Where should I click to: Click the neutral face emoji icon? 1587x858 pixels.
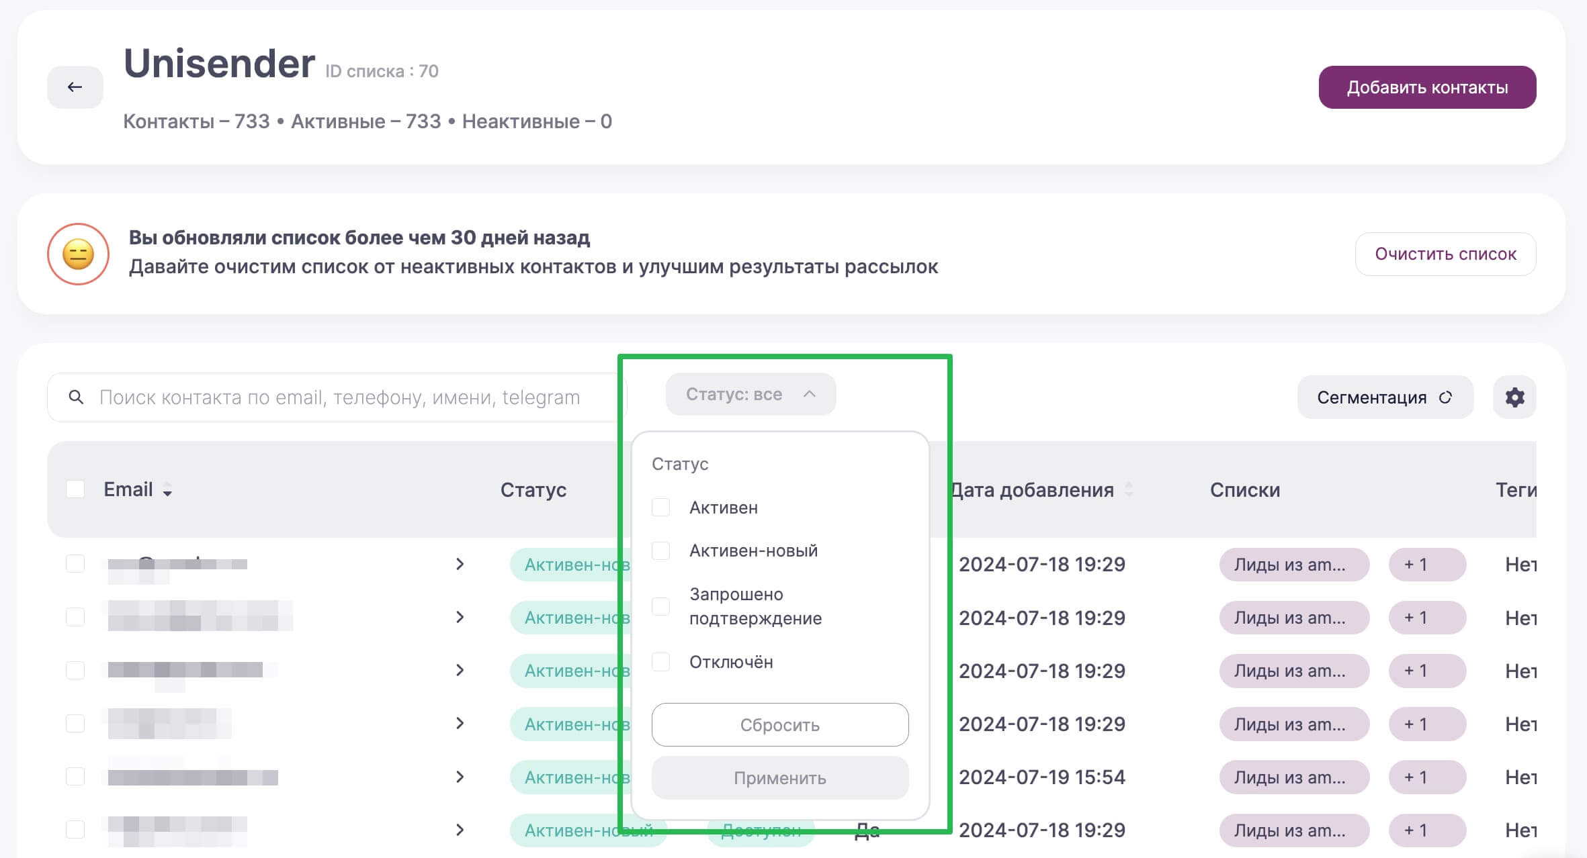coord(78,254)
